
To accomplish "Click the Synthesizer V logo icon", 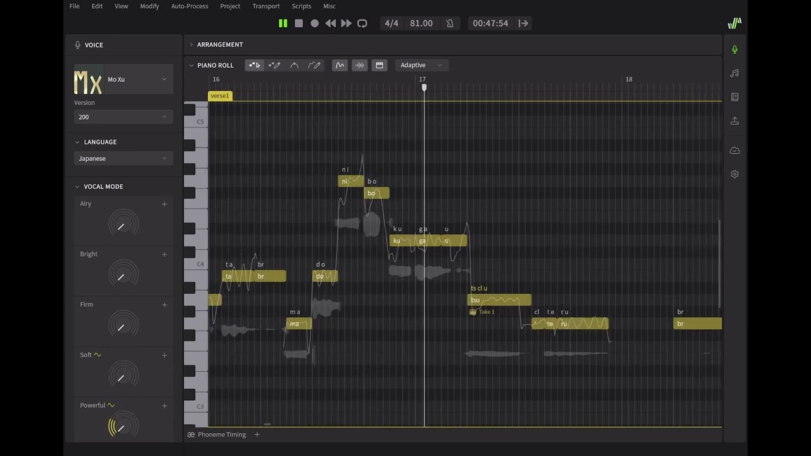I will point(734,23).
